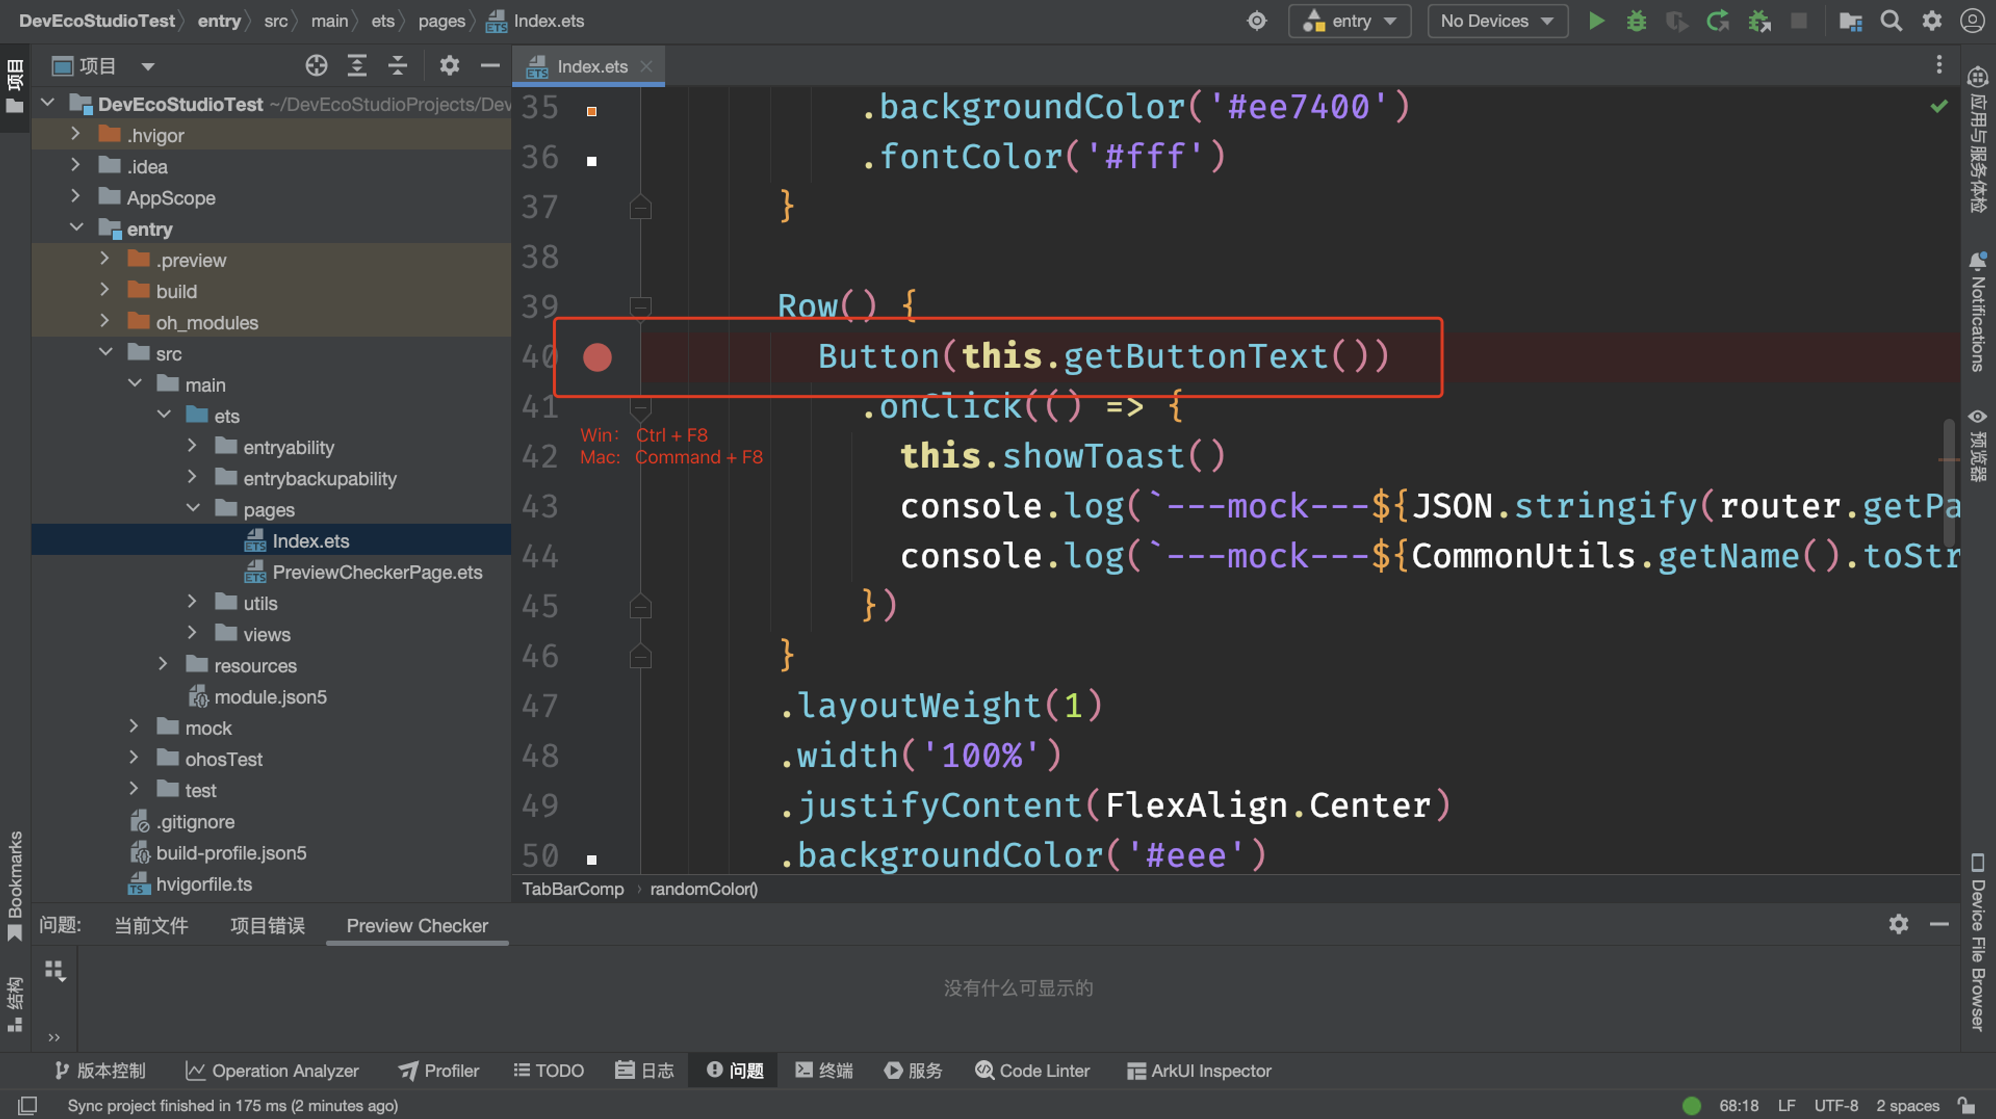Switch to the 项目错误 tab
Screen dimensions: 1996x1119
(267, 925)
